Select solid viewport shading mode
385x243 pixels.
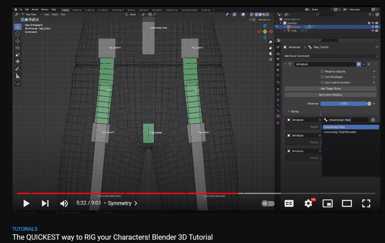260,15
